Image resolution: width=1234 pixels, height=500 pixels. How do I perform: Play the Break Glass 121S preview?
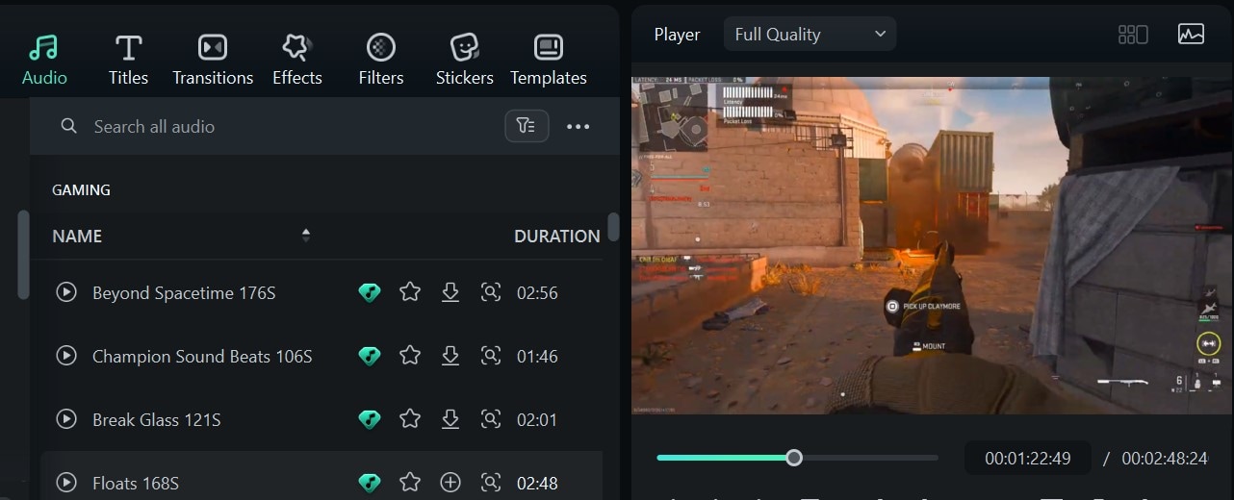point(66,418)
